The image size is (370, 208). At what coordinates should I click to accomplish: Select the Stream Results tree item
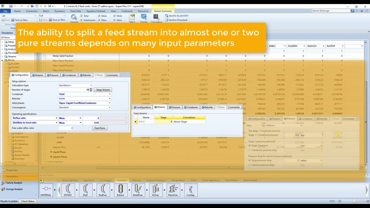pyautogui.click(x=22, y=155)
